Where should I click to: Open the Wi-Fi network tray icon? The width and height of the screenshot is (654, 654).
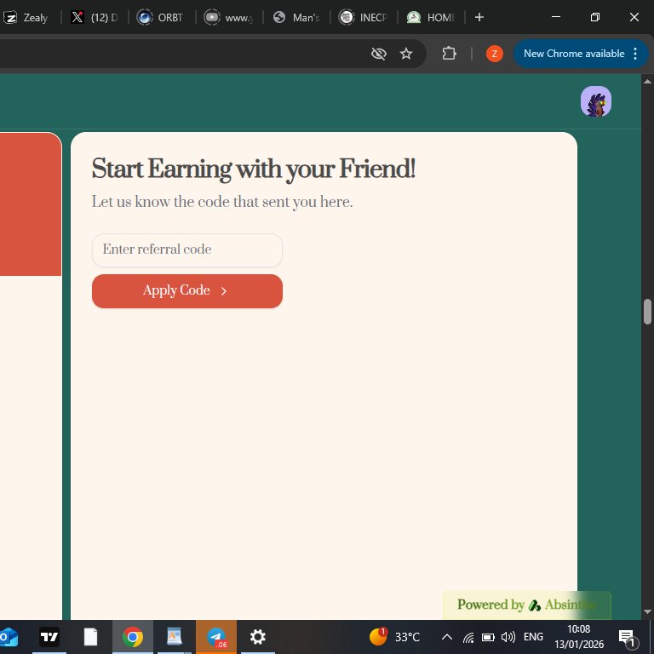(468, 637)
